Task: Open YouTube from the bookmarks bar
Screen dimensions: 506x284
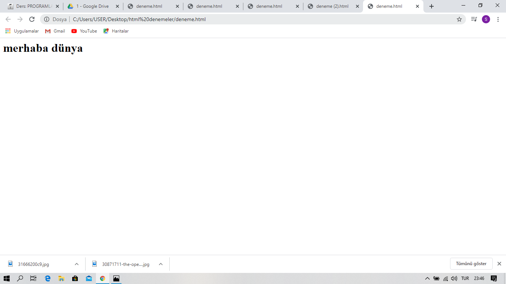Action: 74,31
